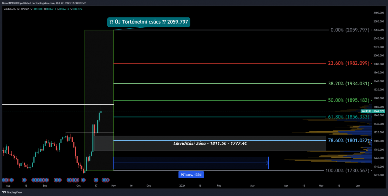Click the 78.60% (1801.022) Fibonacci label
388x196 pixels.
(x=349, y=140)
